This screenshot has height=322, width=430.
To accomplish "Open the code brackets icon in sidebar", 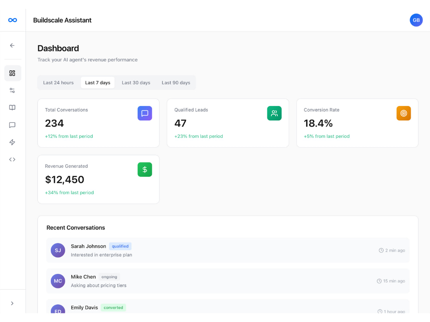I will pyautogui.click(x=12, y=159).
